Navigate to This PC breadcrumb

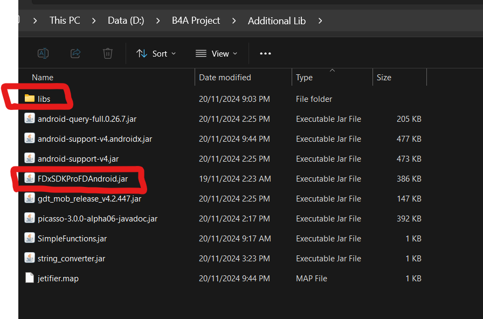point(65,20)
